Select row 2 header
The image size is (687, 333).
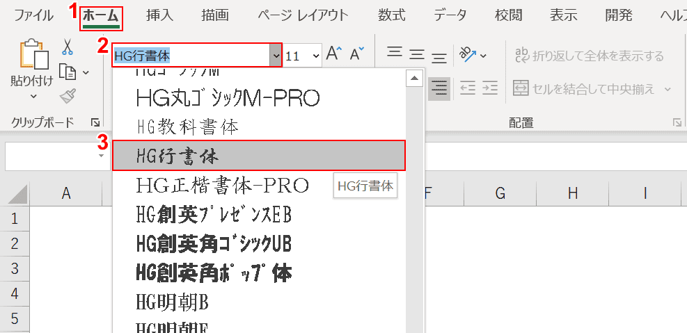(15, 243)
